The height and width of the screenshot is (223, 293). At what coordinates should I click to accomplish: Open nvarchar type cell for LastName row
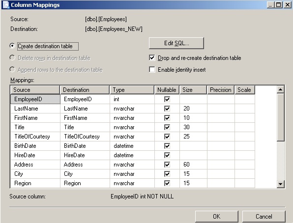coord(132,109)
